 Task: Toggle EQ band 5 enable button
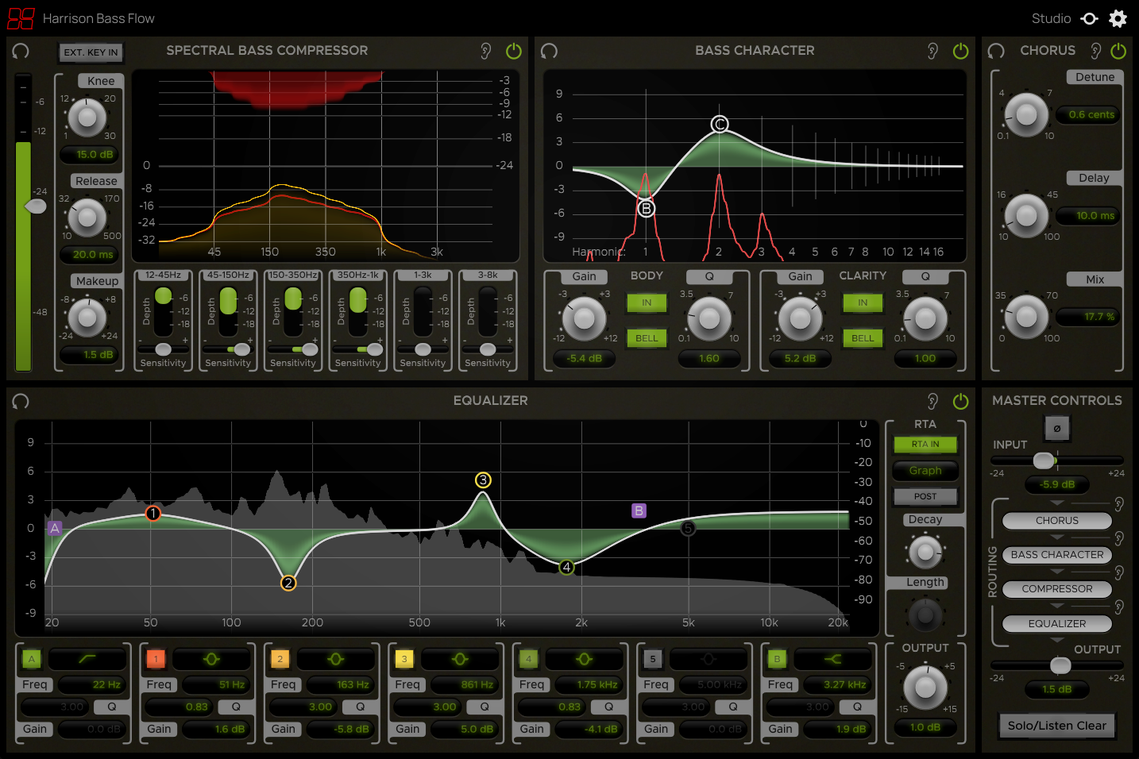(x=653, y=659)
